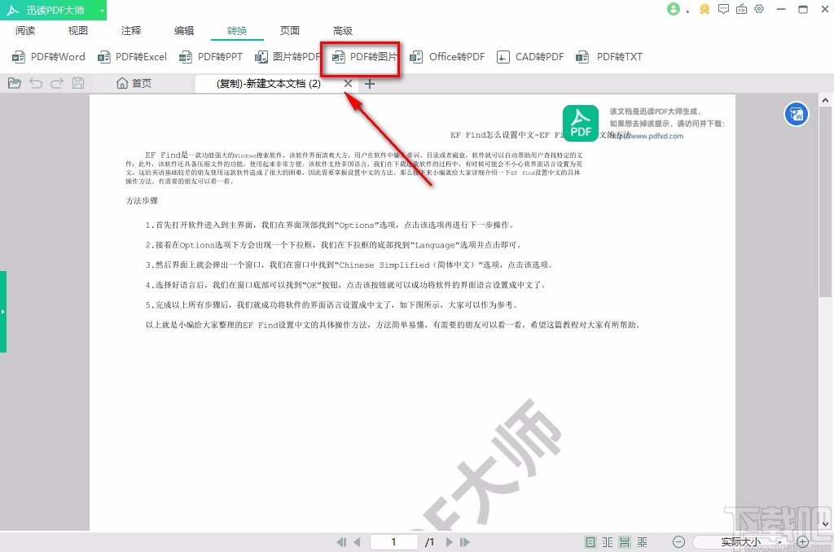Select the PDF转Word conversion tool

click(x=47, y=56)
